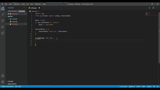Click 'IMC App' string on line 12

point(49,38)
